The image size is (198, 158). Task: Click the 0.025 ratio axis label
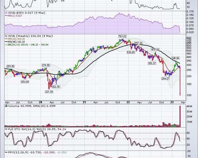tap(190, 32)
